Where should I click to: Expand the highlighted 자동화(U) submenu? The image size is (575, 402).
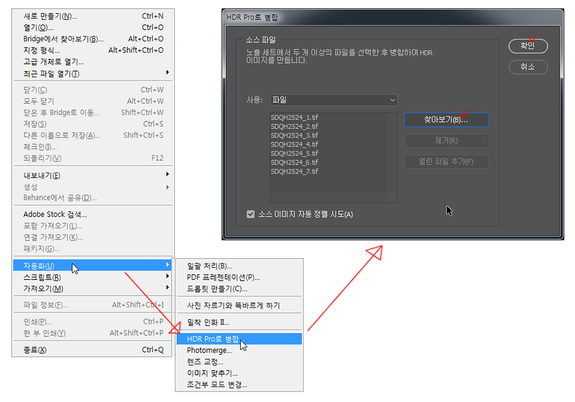93,265
